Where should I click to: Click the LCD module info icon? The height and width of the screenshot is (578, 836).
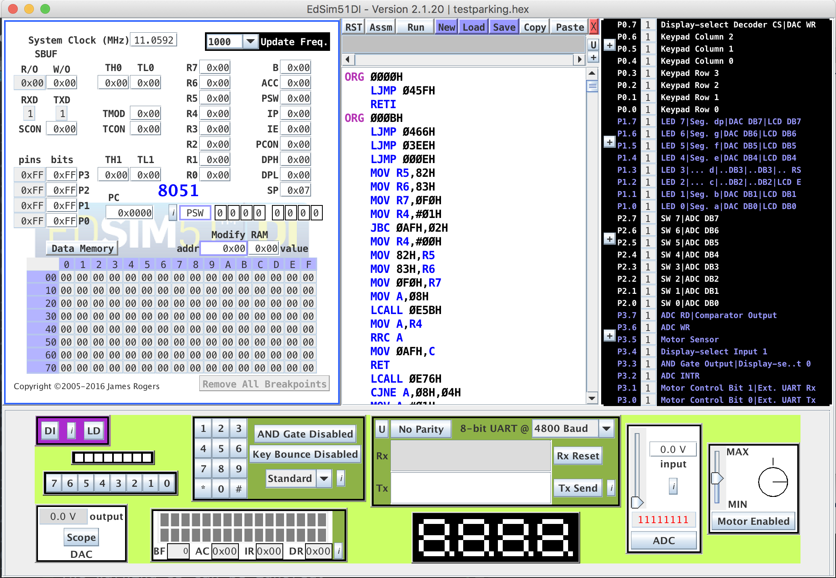coord(339,551)
